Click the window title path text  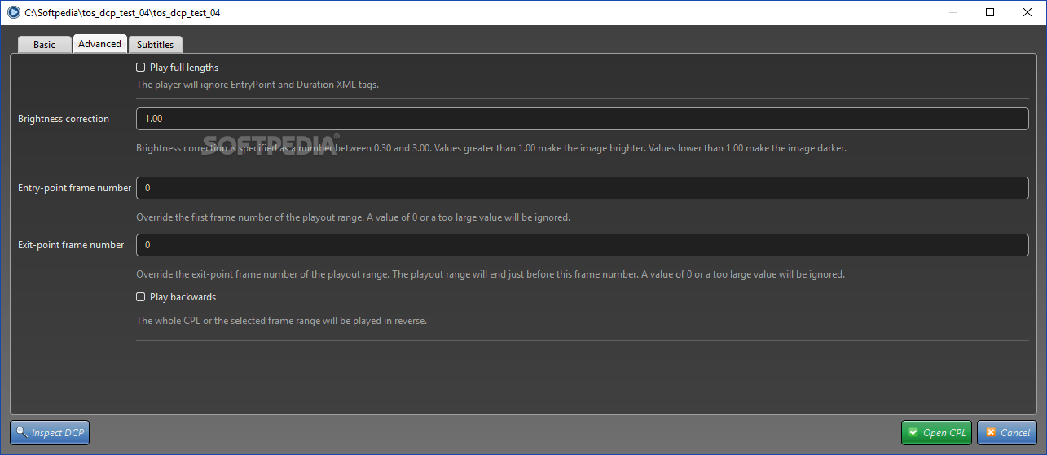(122, 13)
